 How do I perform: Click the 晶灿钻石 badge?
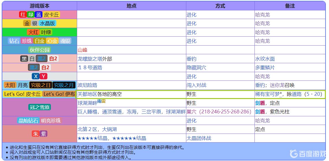[29, 121]
